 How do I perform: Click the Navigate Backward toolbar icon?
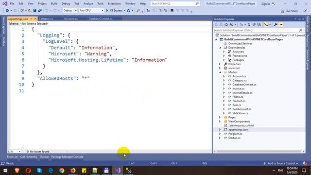pos(7,11)
